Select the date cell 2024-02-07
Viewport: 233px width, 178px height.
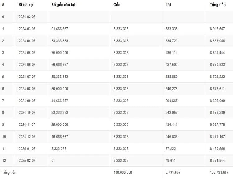tap(27, 17)
